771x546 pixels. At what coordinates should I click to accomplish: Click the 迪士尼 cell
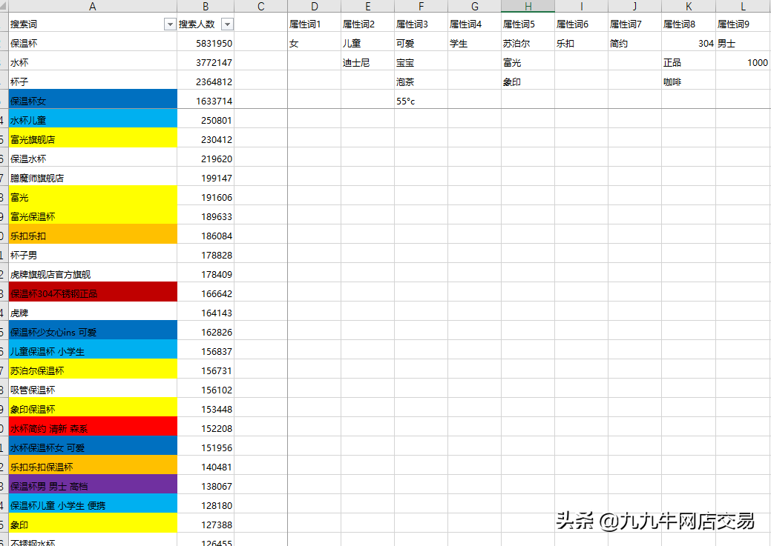368,62
